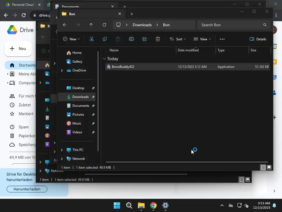Open Markiert in Drive sidebar

coord(21,114)
